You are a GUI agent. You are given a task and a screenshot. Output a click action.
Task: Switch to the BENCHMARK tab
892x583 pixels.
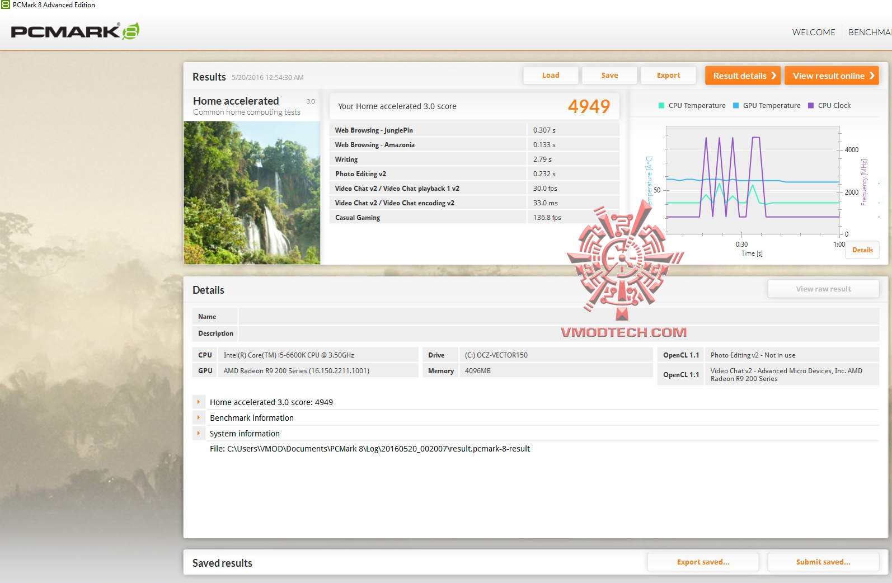pyautogui.click(x=870, y=32)
